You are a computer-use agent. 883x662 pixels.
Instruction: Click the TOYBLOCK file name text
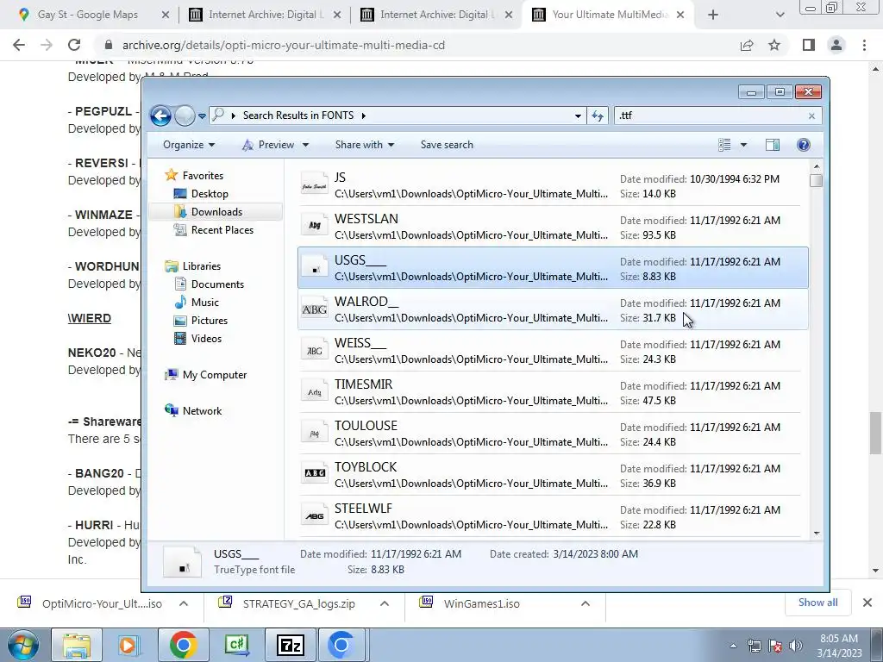pos(366,467)
